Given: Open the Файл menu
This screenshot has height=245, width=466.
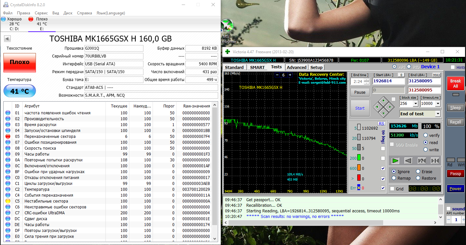Looking at the screenshot, I should 8,13.
